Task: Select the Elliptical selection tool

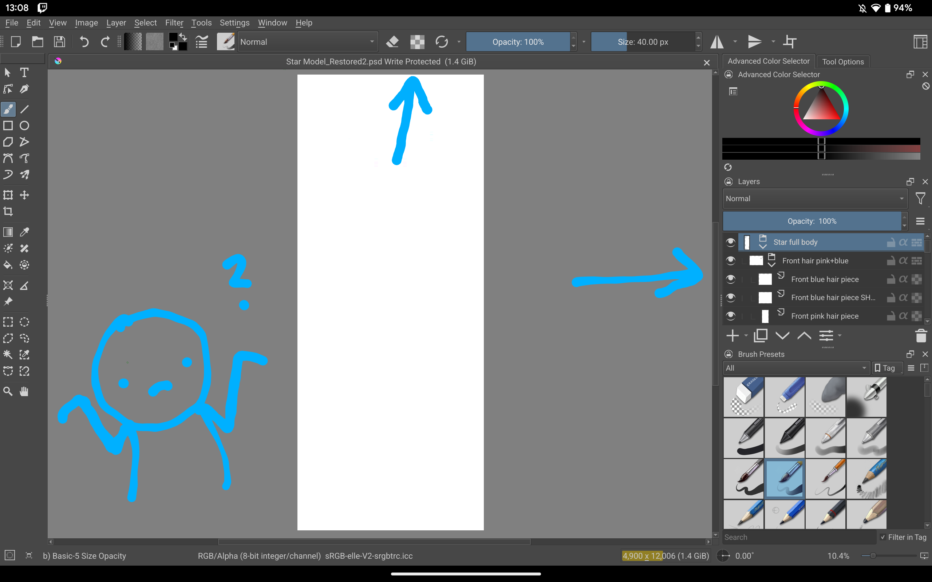Action: tap(24, 322)
